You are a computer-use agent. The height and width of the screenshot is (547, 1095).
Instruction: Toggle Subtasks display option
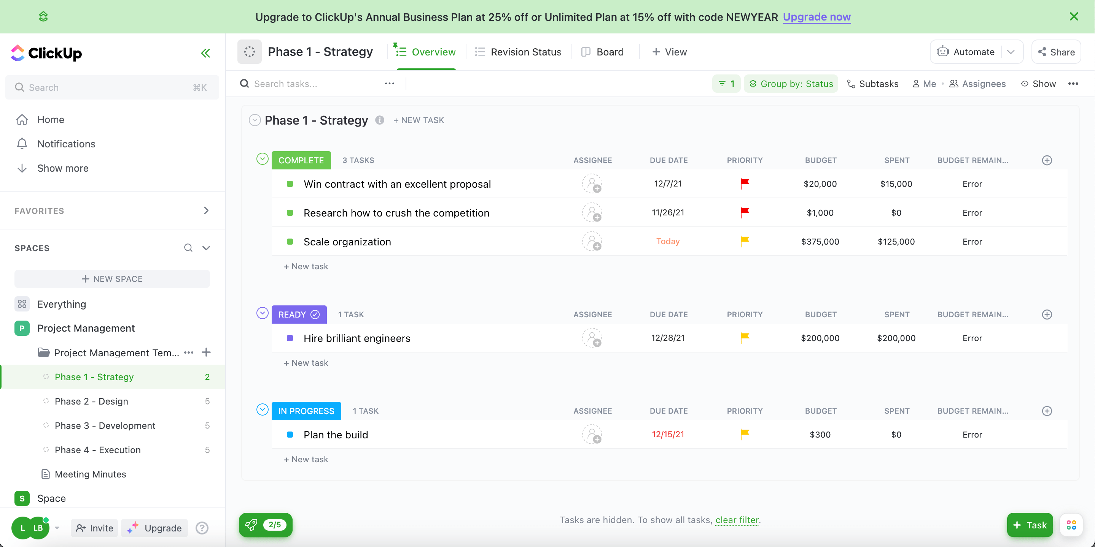(x=872, y=84)
